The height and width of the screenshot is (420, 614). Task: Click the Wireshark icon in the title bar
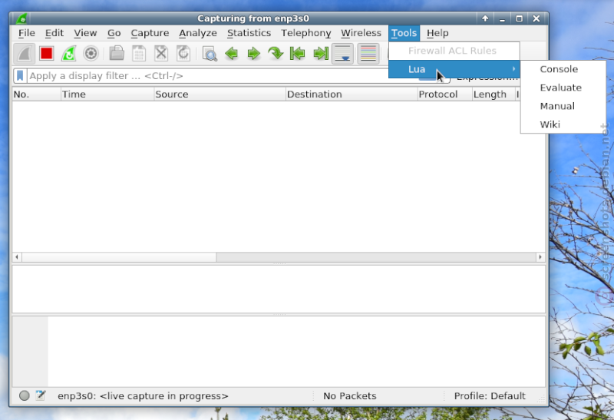coord(21,18)
